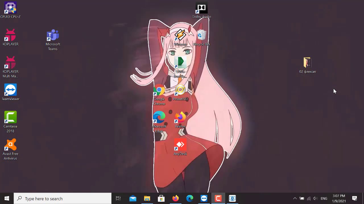The width and height of the screenshot is (364, 204).
Task: Select the Recycle Bin icon
Action: 201,37
